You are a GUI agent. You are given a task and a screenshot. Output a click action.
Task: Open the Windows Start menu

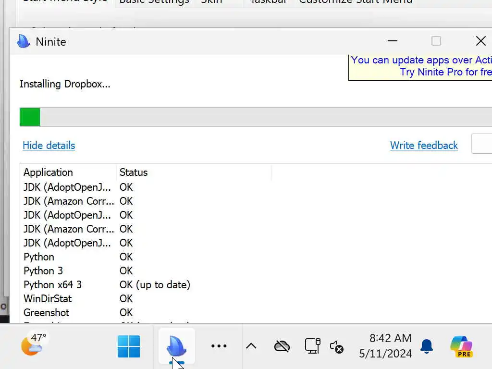pyautogui.click(x=129, y=346)
